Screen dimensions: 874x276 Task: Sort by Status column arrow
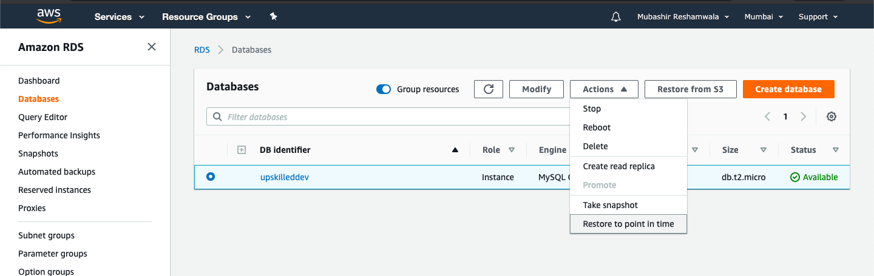[836, 150]
